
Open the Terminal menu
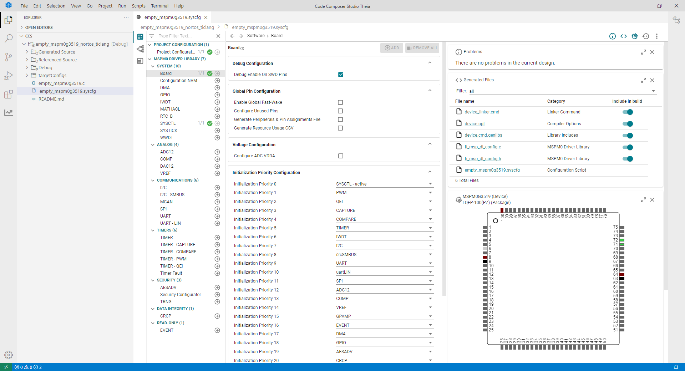click(x=159, y=6)
